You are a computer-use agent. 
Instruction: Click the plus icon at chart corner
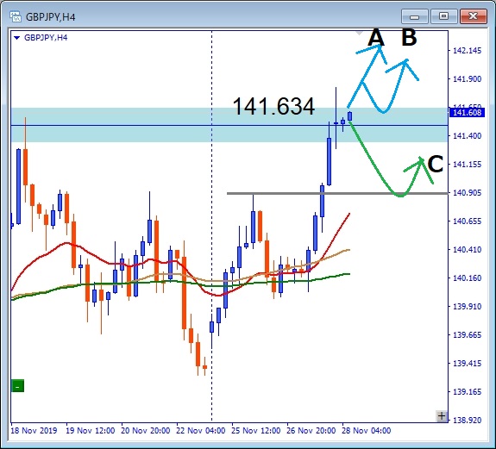[442, 416]
